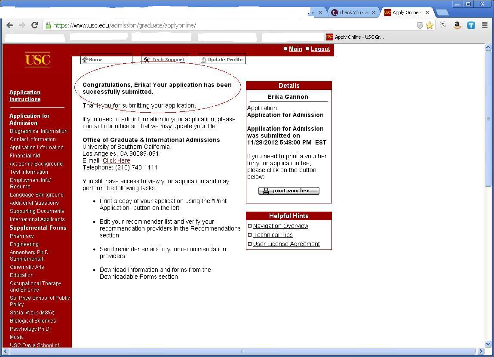Viewport: 494px width, 357px height.
Task: Open the Amazon extension icon
Action: coord(457,25)
